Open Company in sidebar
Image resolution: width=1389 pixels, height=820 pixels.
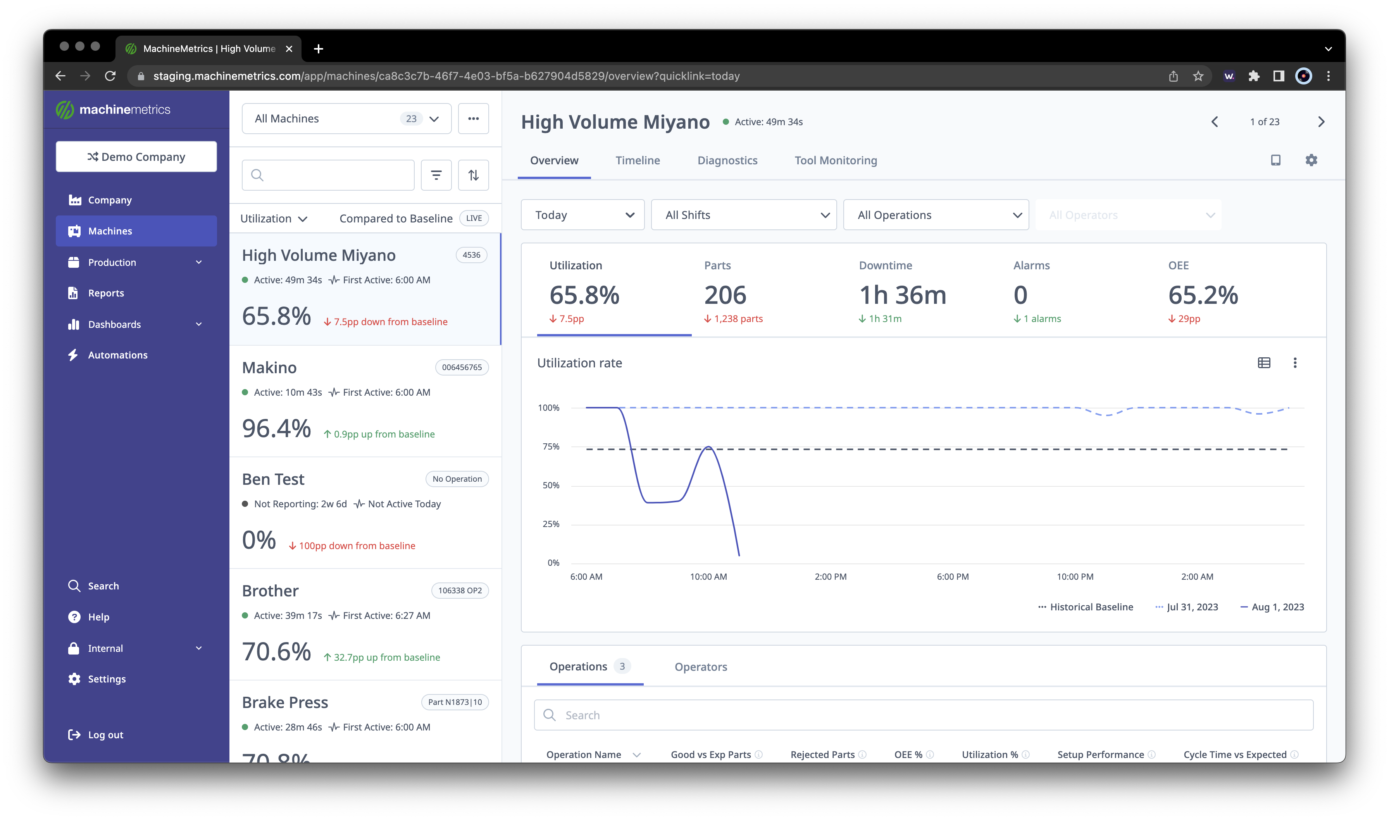[136, 200]
